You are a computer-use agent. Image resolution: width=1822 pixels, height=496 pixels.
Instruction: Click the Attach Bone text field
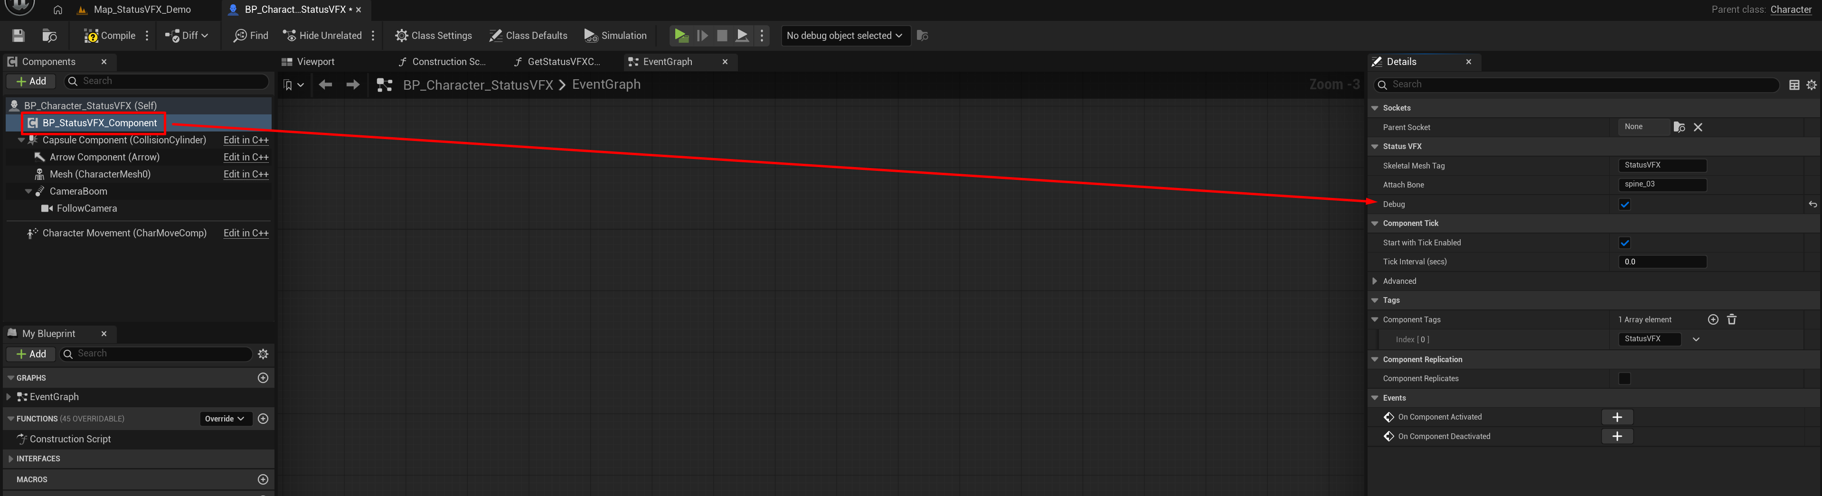point(1662,185)
